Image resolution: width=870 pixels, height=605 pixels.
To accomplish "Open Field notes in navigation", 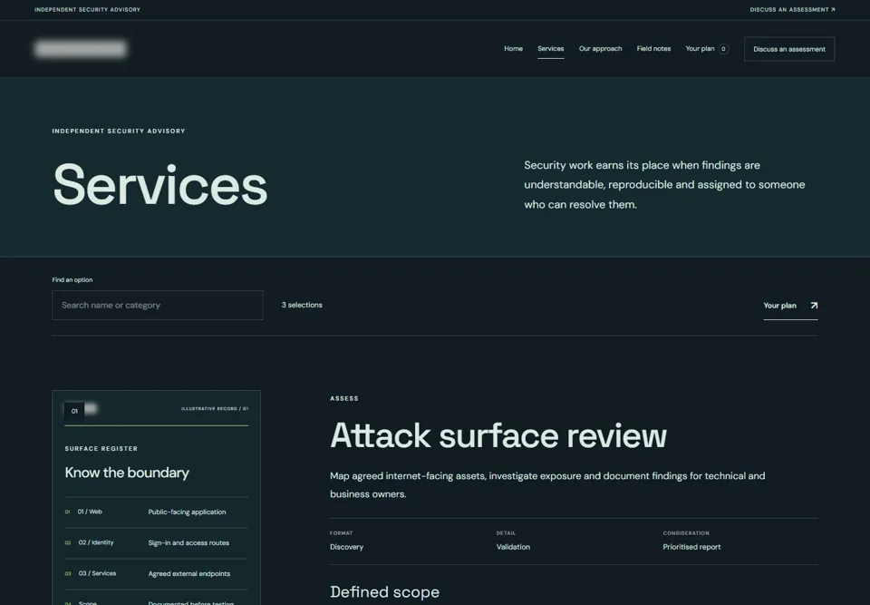I will 653,49.
